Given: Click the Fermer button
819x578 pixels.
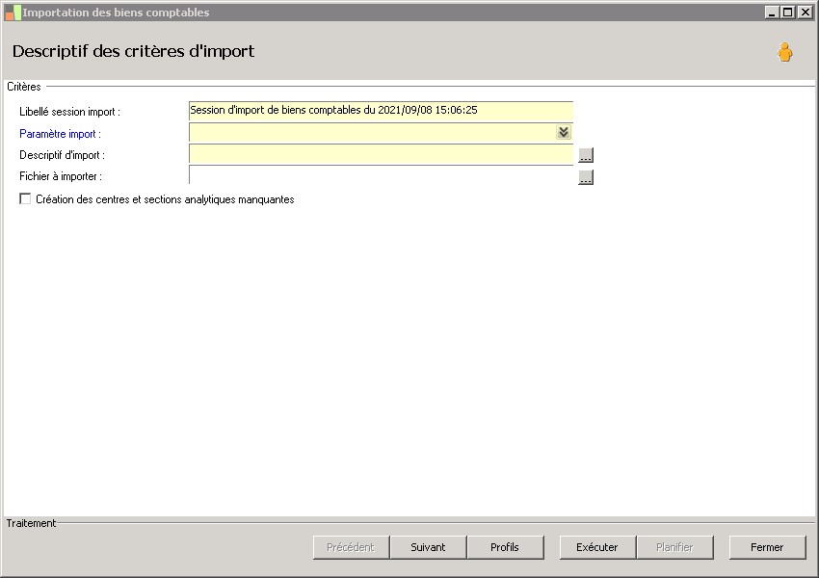Looking at the screenshot, I should pyautogui.click(x=767, y=547).
